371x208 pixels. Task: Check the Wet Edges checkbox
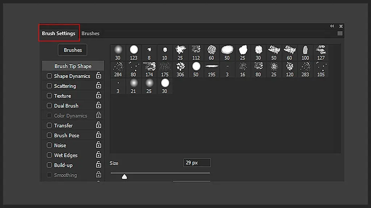pyautogui.click(x=49, y=155)
